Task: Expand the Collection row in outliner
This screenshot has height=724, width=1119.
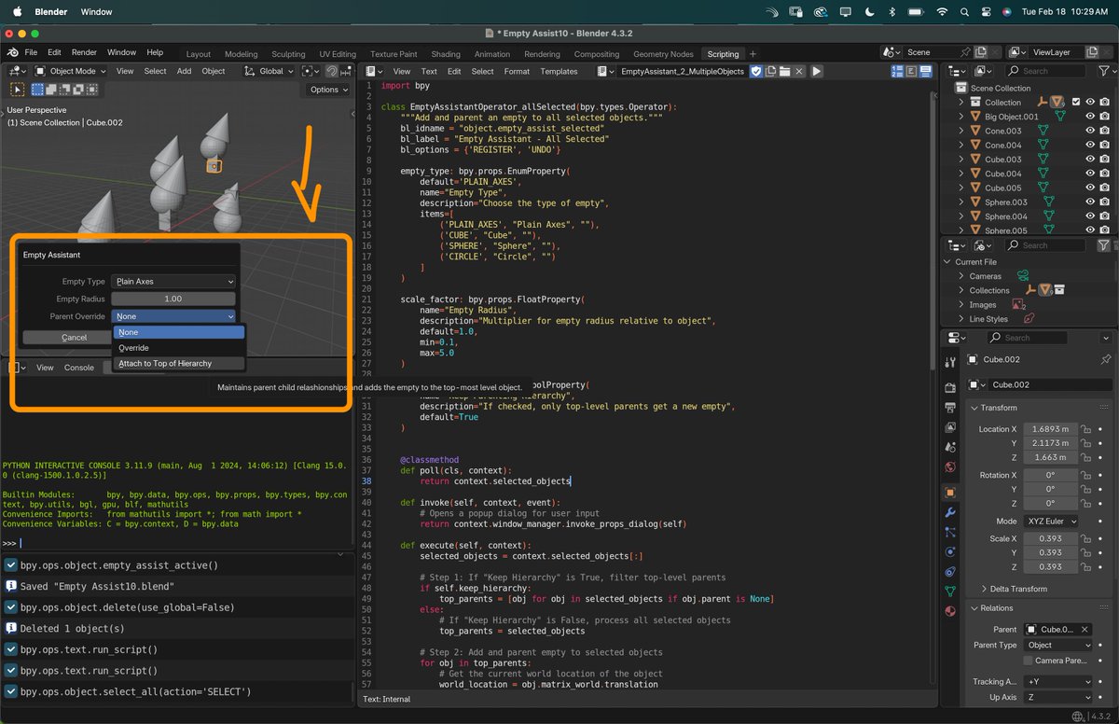Action: [x=962, y=102]
